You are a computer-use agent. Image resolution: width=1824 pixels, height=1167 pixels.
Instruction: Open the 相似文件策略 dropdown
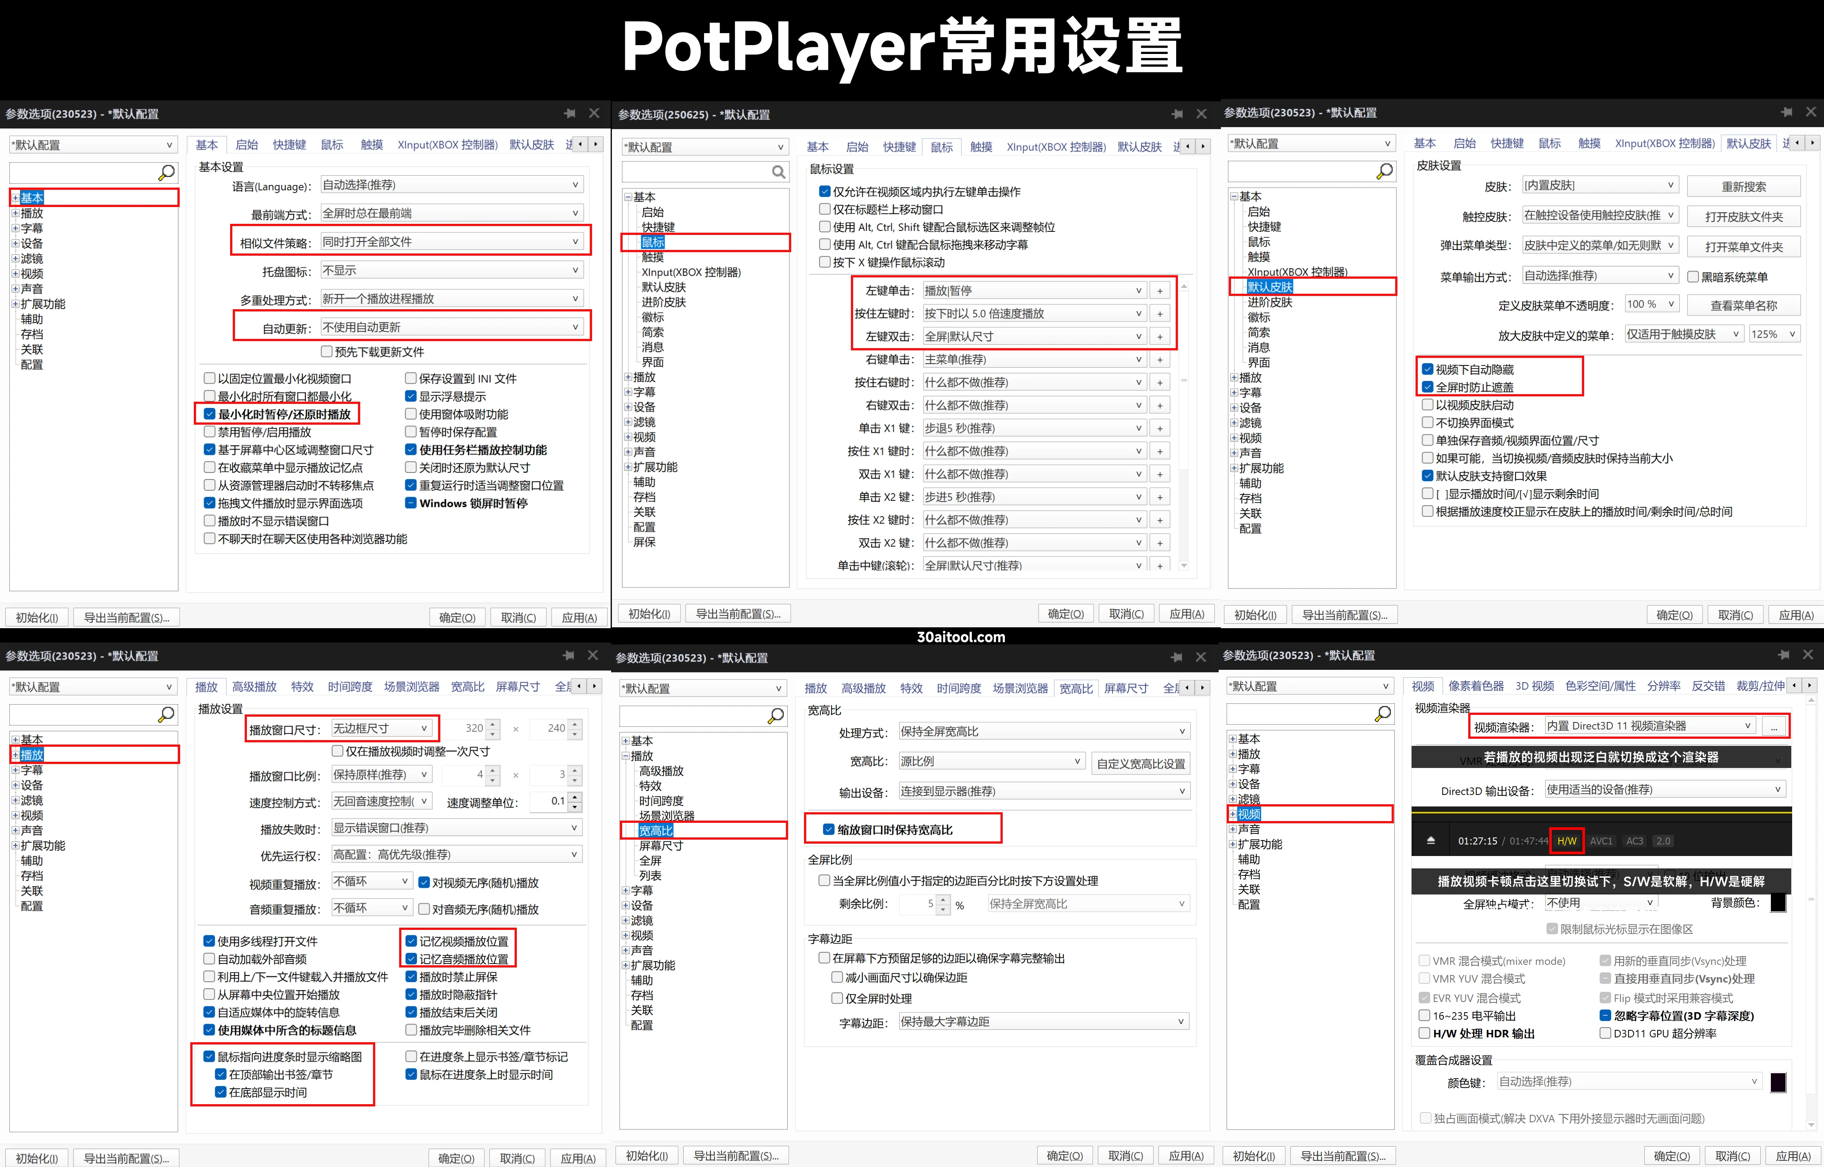pyautogui.click(x=452, y=242)
